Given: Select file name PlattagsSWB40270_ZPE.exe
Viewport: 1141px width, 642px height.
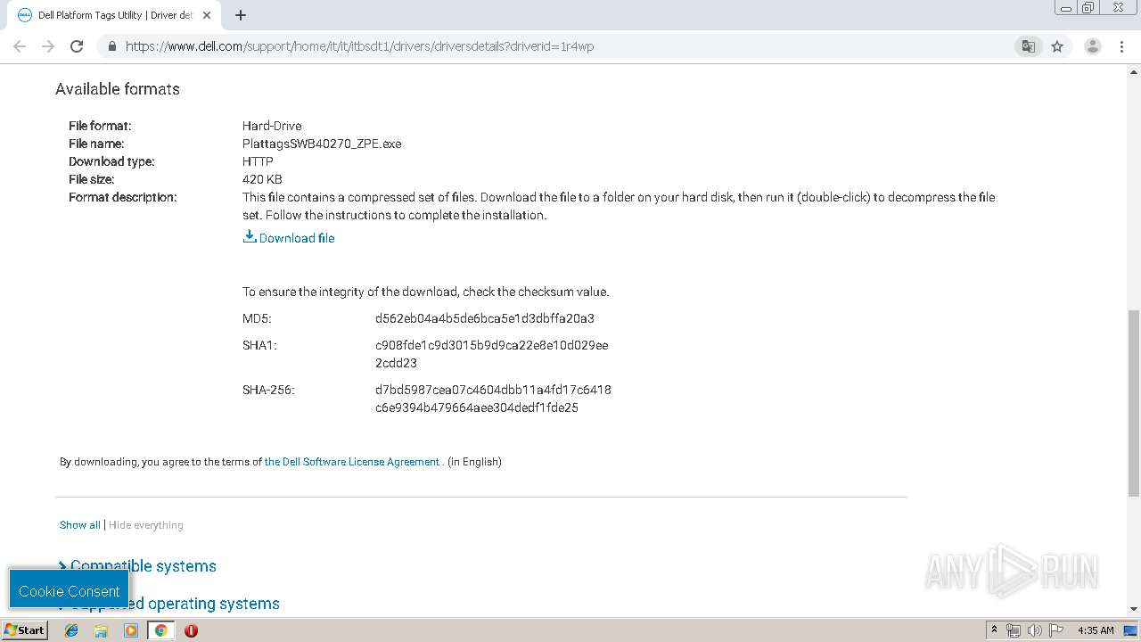Looking at the screenshot, I should [322, 144].
